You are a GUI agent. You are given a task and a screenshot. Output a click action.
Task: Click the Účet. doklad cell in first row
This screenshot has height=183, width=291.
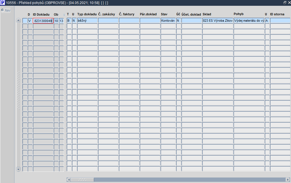191,21
